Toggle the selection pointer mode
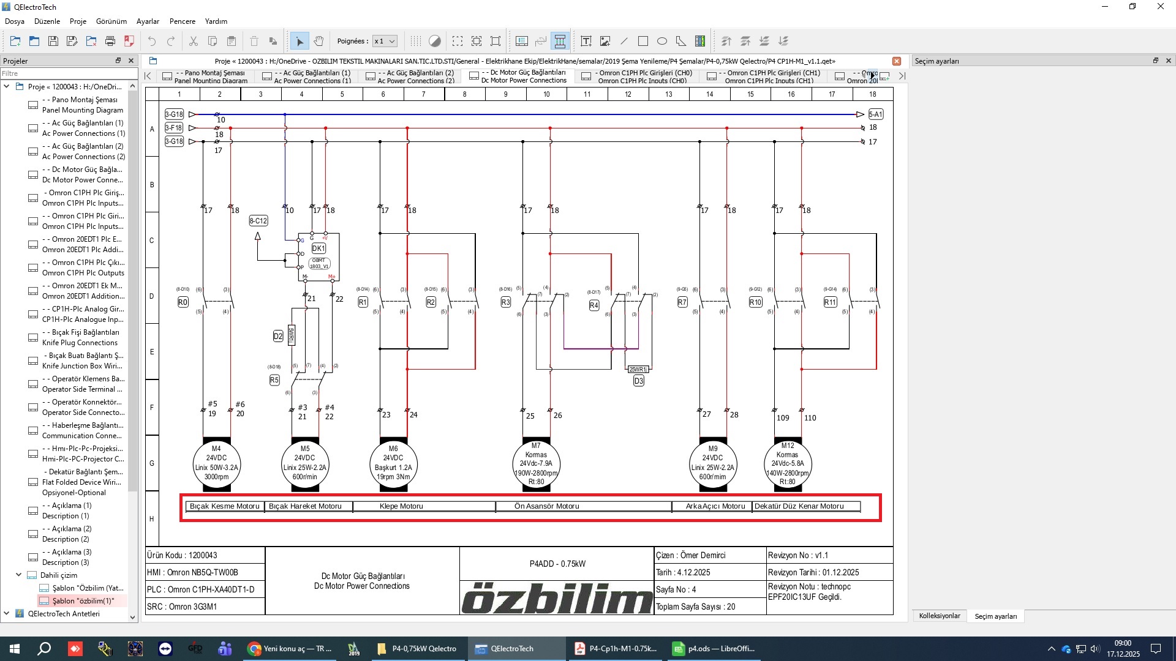This screenshot has height=661, width=1176. 300,41
